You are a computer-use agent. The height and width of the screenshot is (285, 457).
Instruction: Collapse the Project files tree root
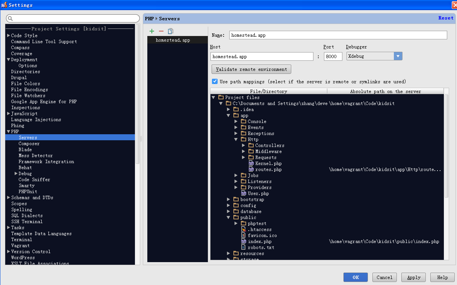pos(213,97)
